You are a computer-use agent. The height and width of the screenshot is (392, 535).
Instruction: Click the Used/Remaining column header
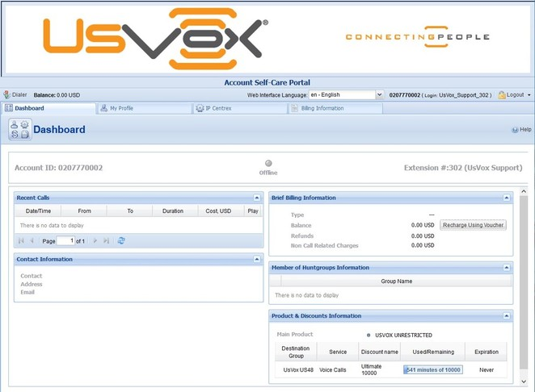point(433,352)
